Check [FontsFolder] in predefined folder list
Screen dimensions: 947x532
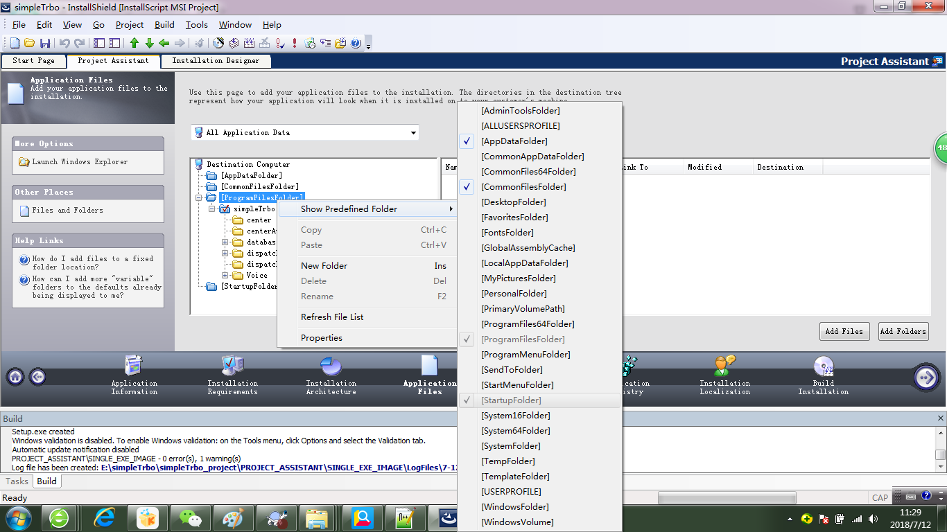pos(539,232)
